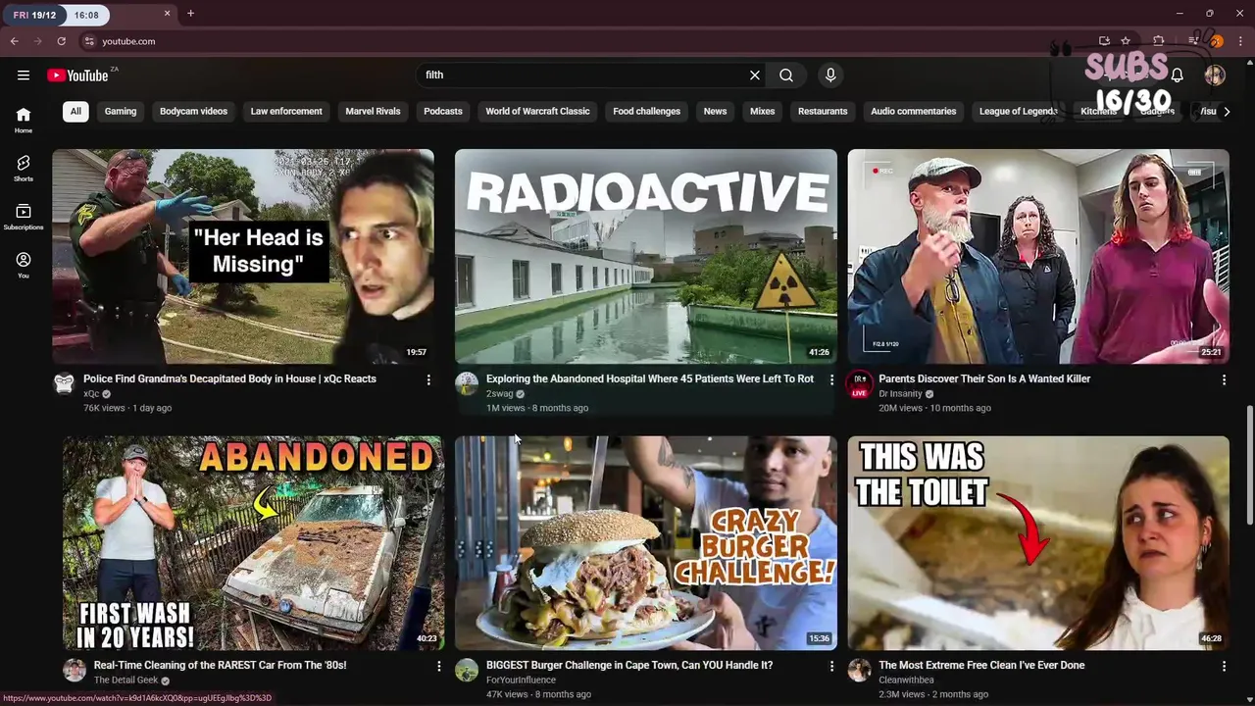The width and height of the screenshot is (1255, 706).
Task: Play the 'This Was The Toilet' thumbnail
Action: coord(1038,543)
